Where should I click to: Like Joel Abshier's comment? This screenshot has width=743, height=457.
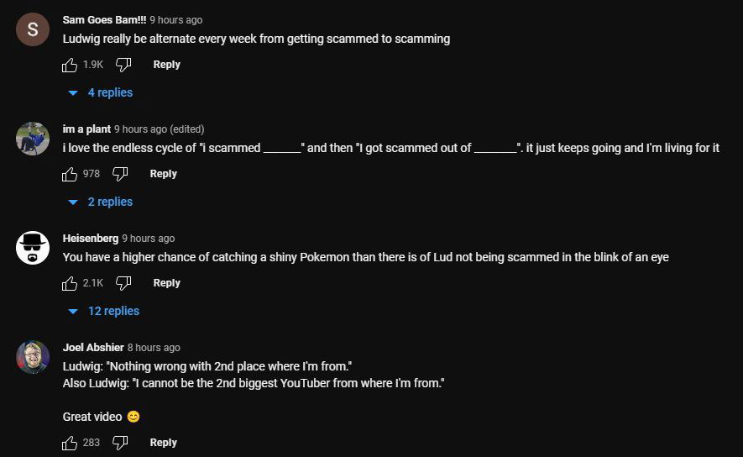70,443
